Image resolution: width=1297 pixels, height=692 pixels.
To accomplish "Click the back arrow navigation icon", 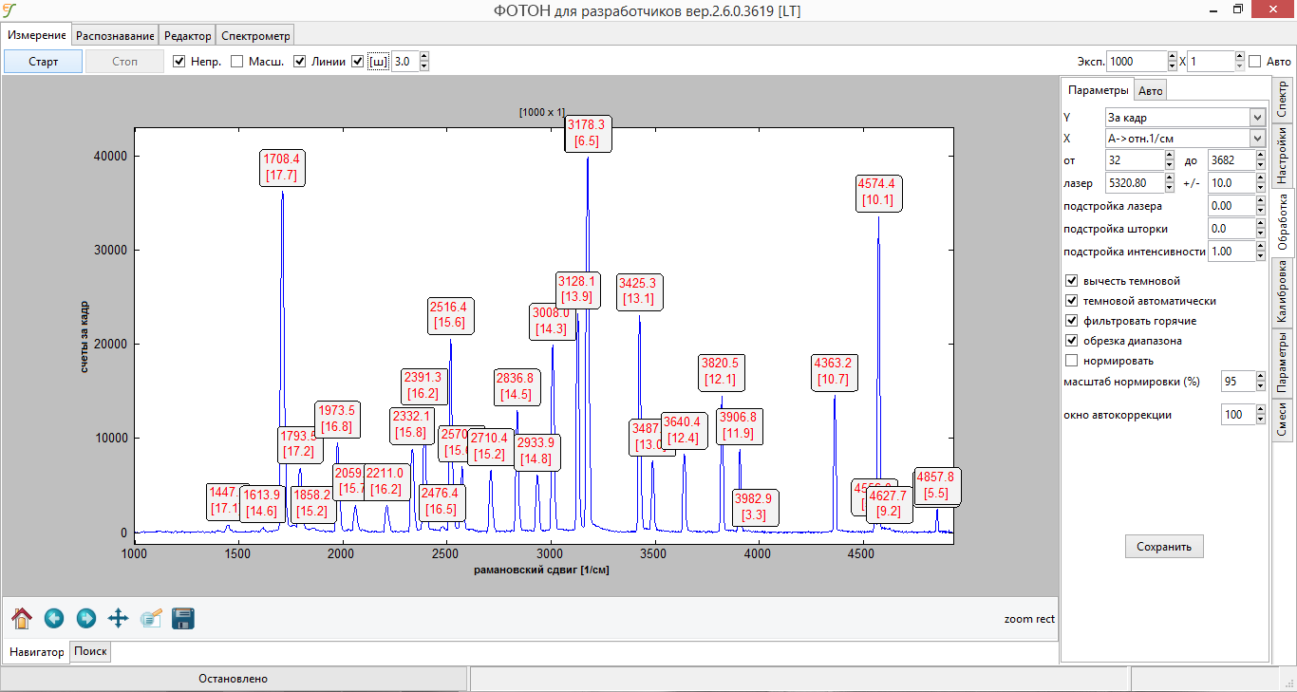I will click(x=54, y=619).
